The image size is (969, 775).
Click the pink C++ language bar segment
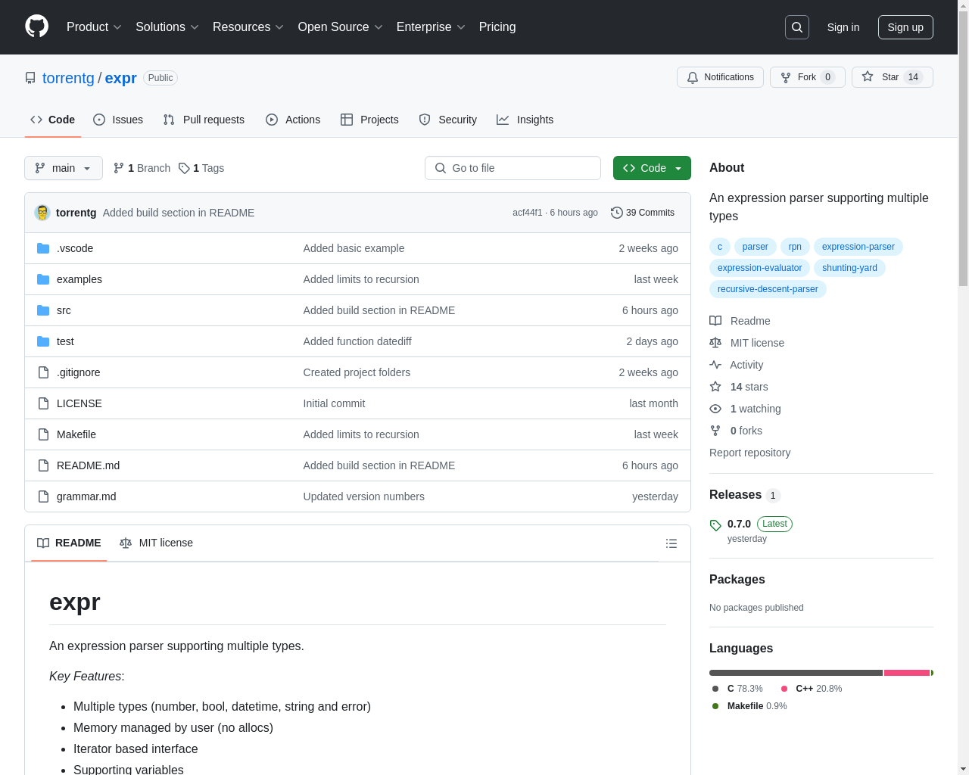click(907, 673)
